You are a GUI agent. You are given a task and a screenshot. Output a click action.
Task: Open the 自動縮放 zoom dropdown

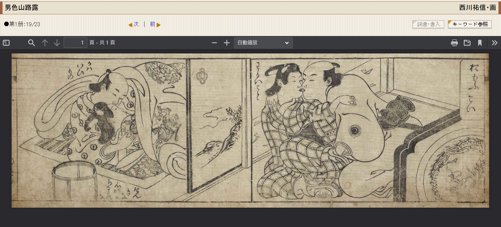(263, 43)
